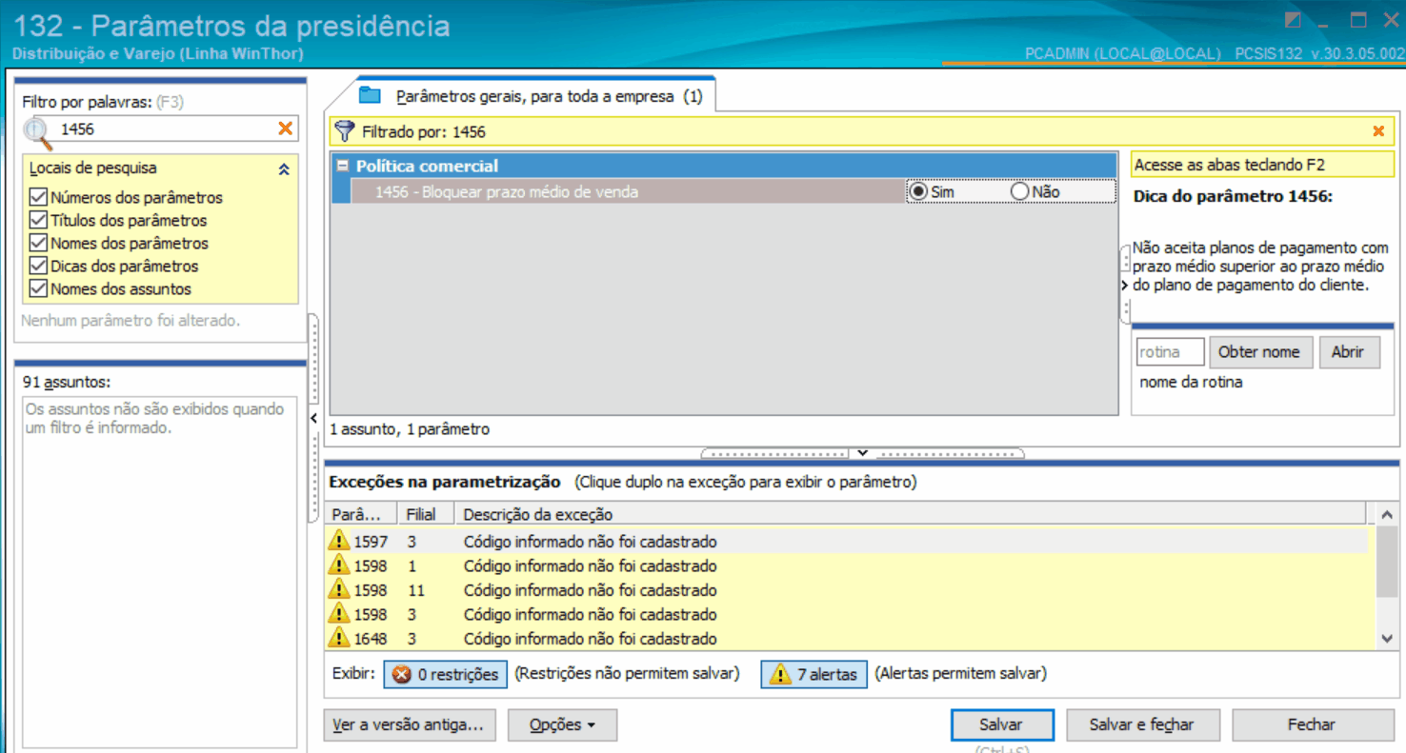Expand the tip panel side arrow
Screen dimensions: 1406x753
pos(1125,285)
